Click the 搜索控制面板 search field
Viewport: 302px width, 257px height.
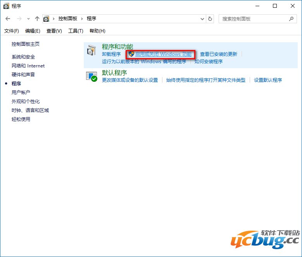tap(254, 19)
